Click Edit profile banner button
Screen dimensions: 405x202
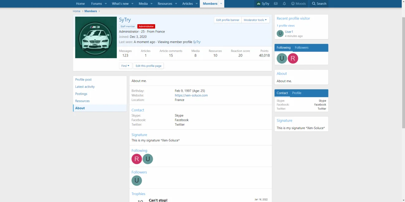point(227,20)
